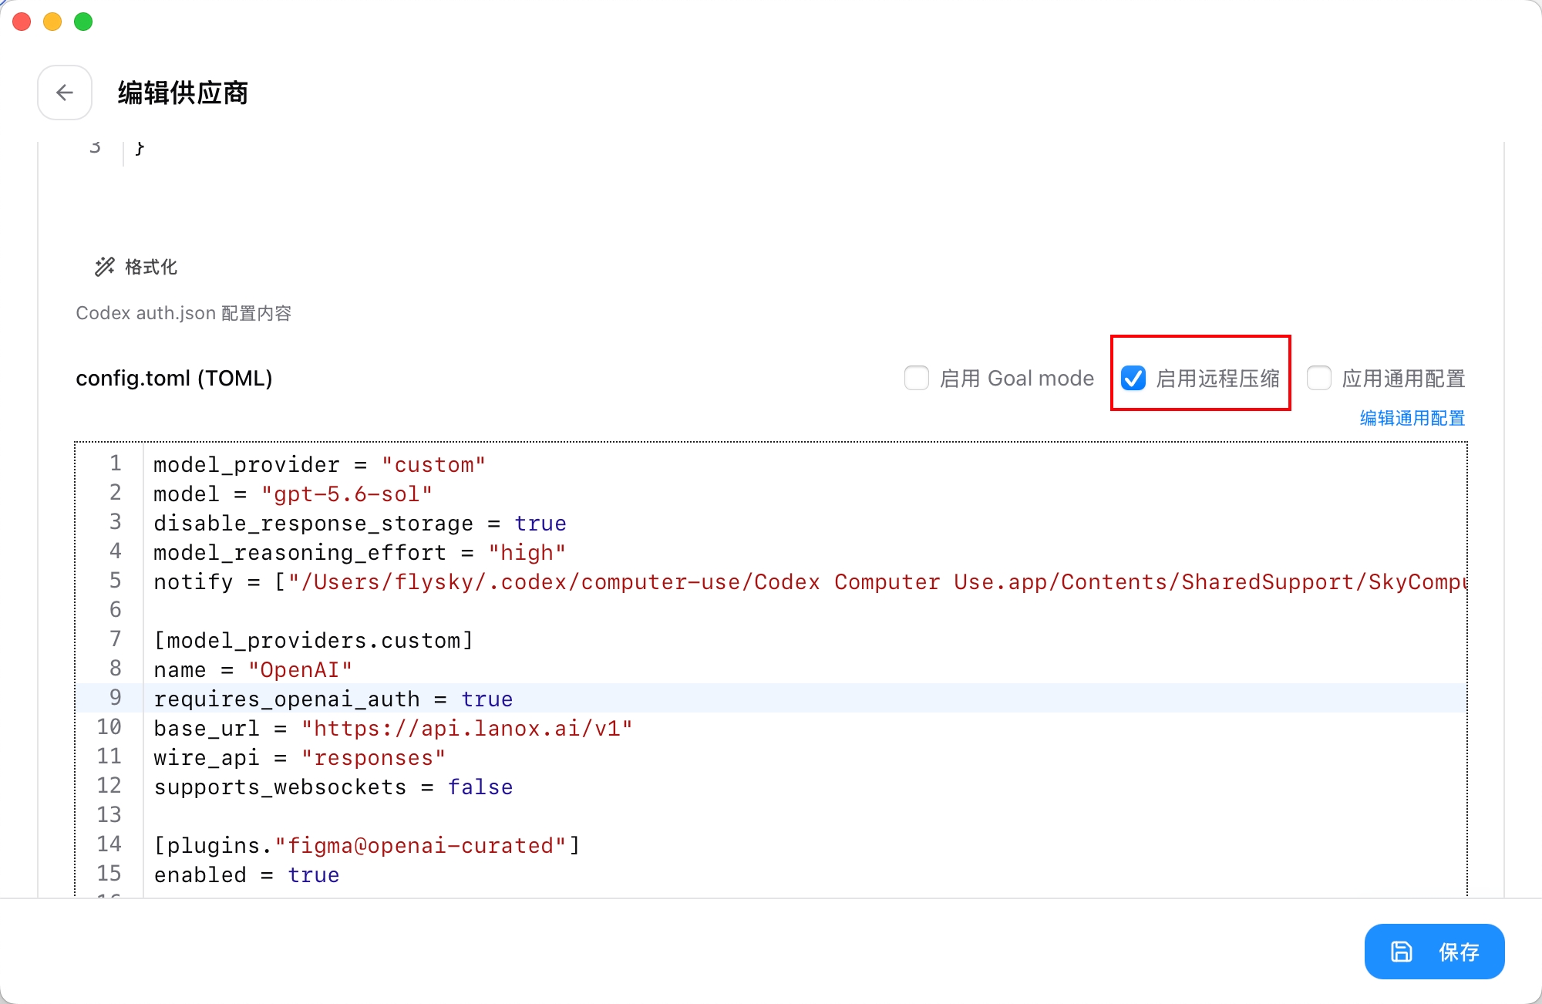Click the enabled = true line

pyautogui.click(x=247, y=875)
